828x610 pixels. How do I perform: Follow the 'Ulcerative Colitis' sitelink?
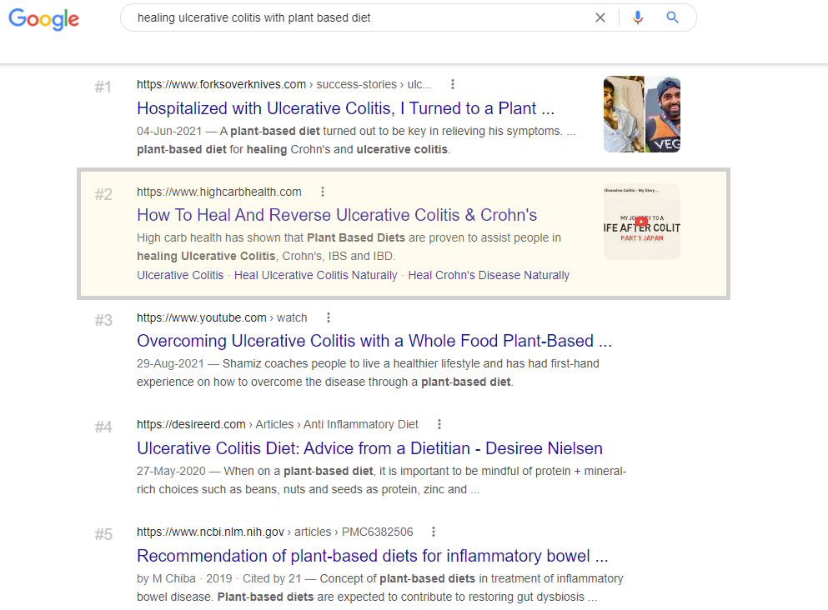click(x=180, y=276)
